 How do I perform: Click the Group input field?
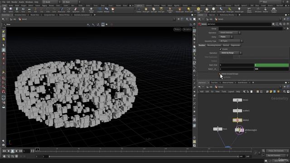[x=251, y=29]
